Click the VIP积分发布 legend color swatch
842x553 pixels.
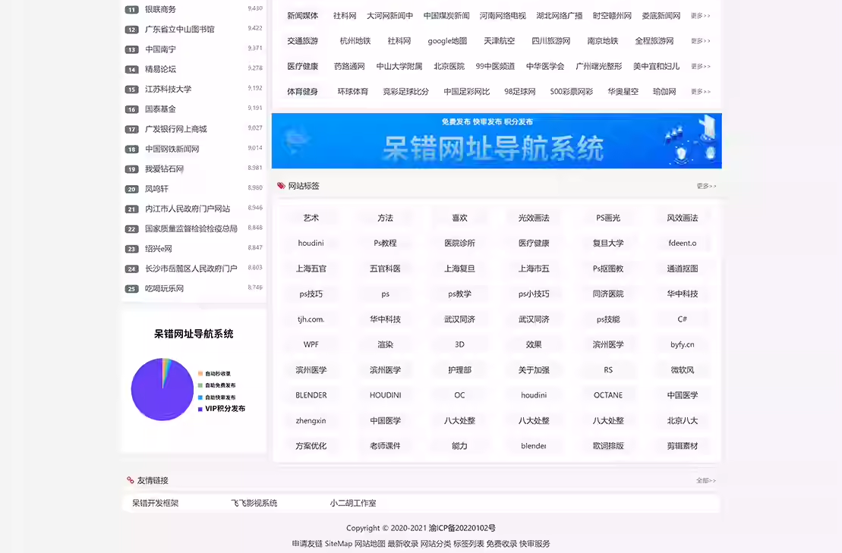[x=200, y=409]
